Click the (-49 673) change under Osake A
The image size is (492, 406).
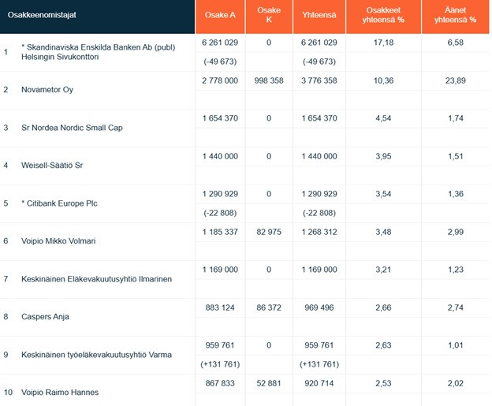tap(220, 61)
